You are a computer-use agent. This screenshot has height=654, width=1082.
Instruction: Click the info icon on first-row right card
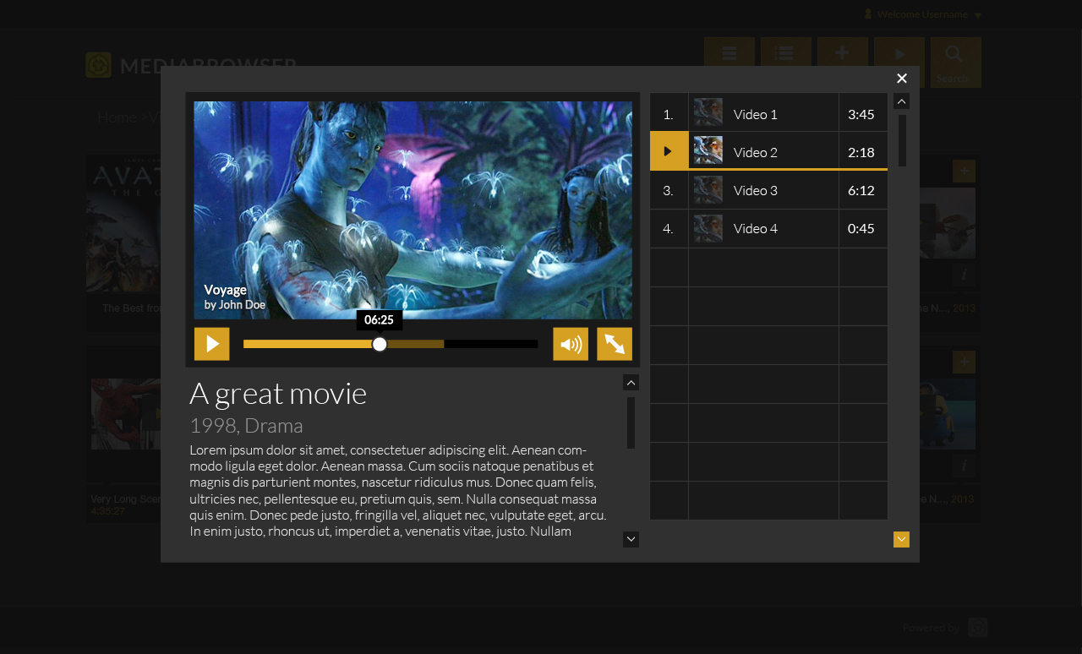[964, 275]
